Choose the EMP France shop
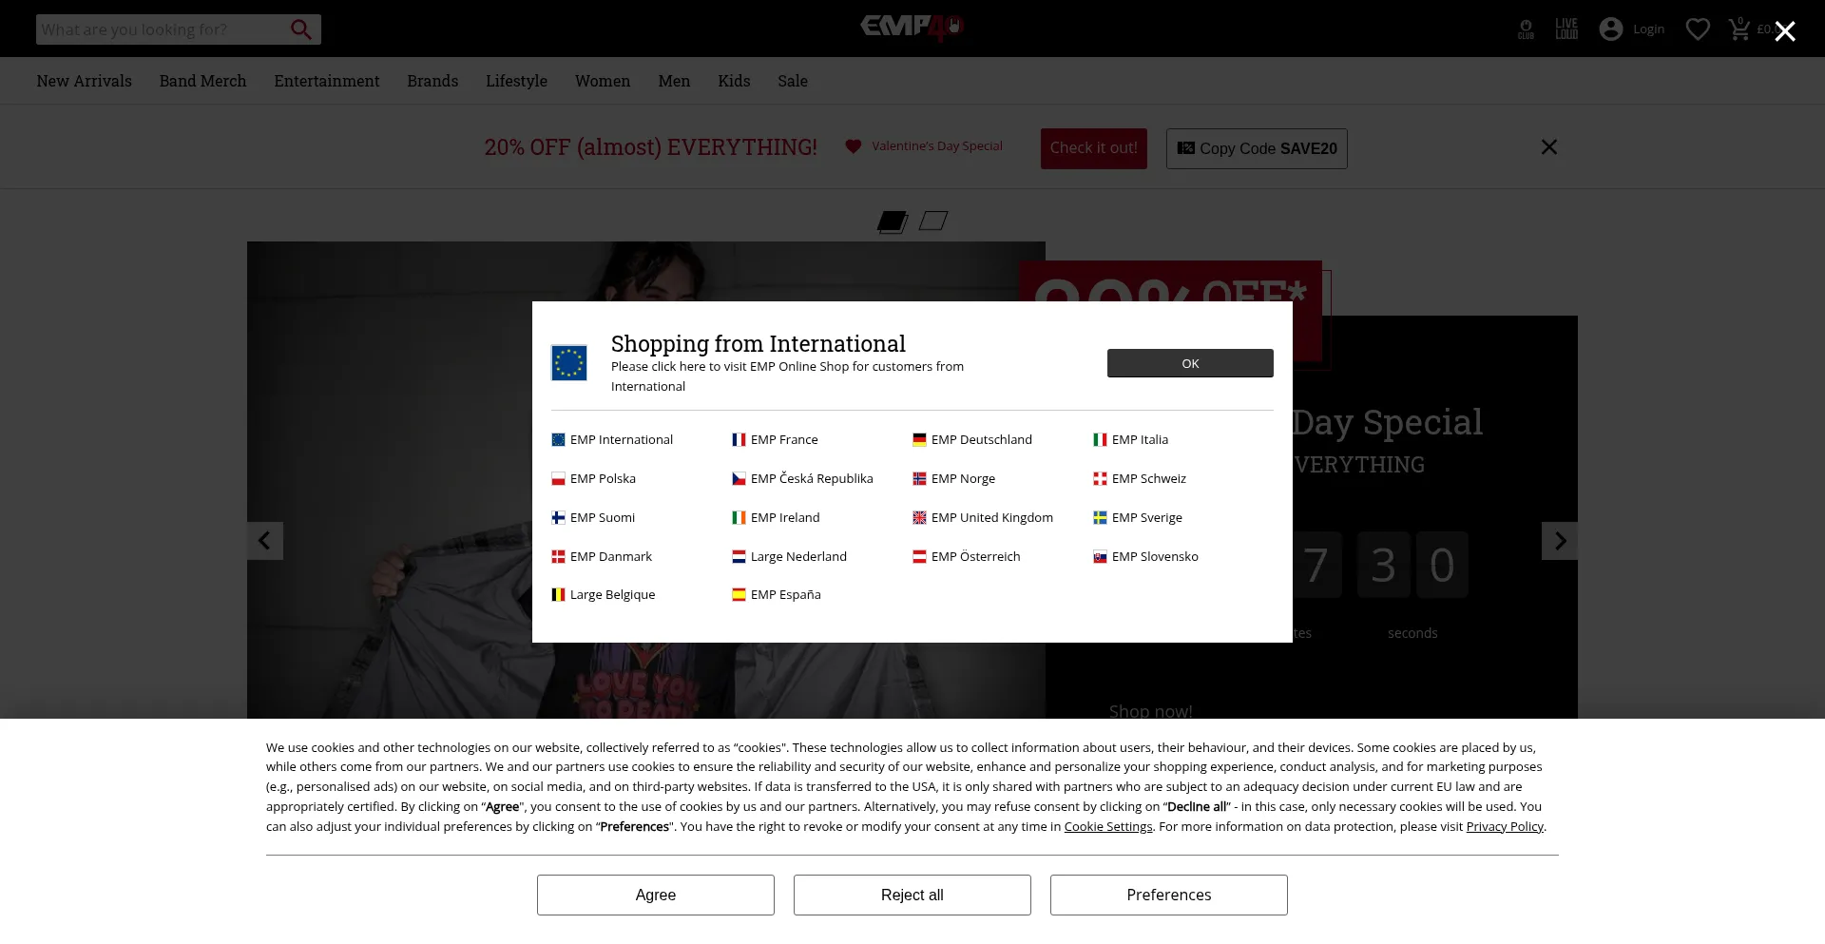1825x944 pixels. 775,439
